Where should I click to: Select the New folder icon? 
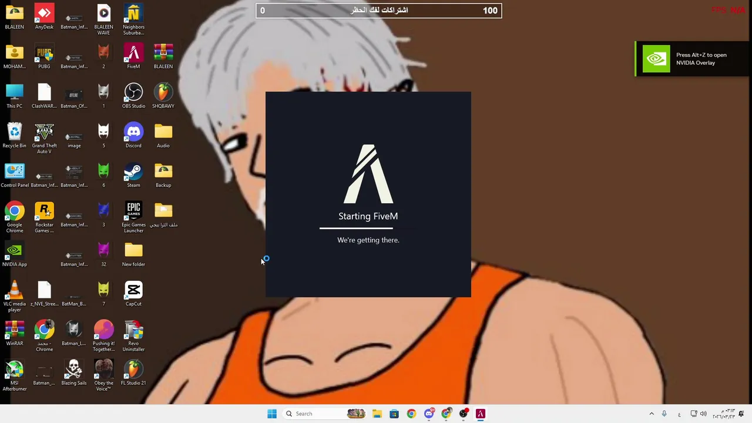pos(133,254)
